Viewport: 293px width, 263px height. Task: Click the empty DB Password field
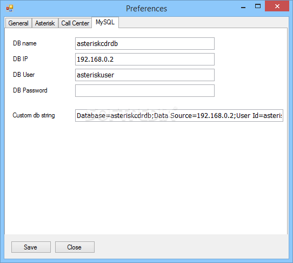tap(145, 91)
